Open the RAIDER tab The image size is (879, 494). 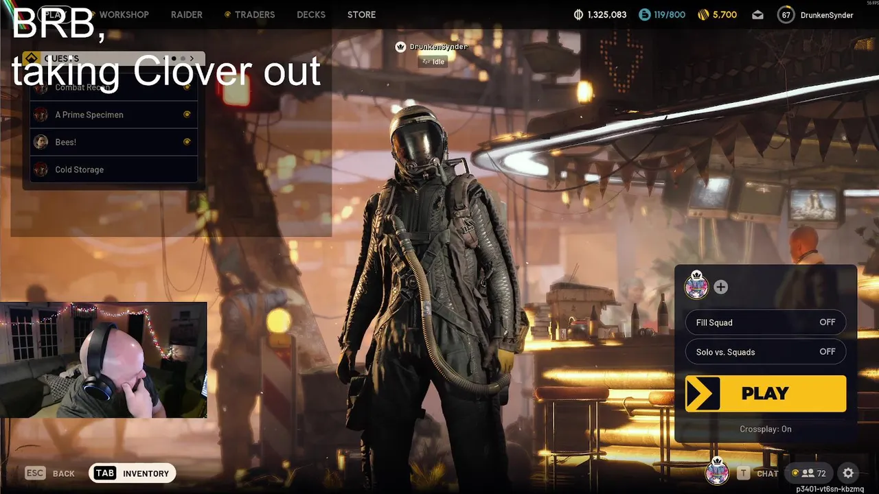[187, 14]
